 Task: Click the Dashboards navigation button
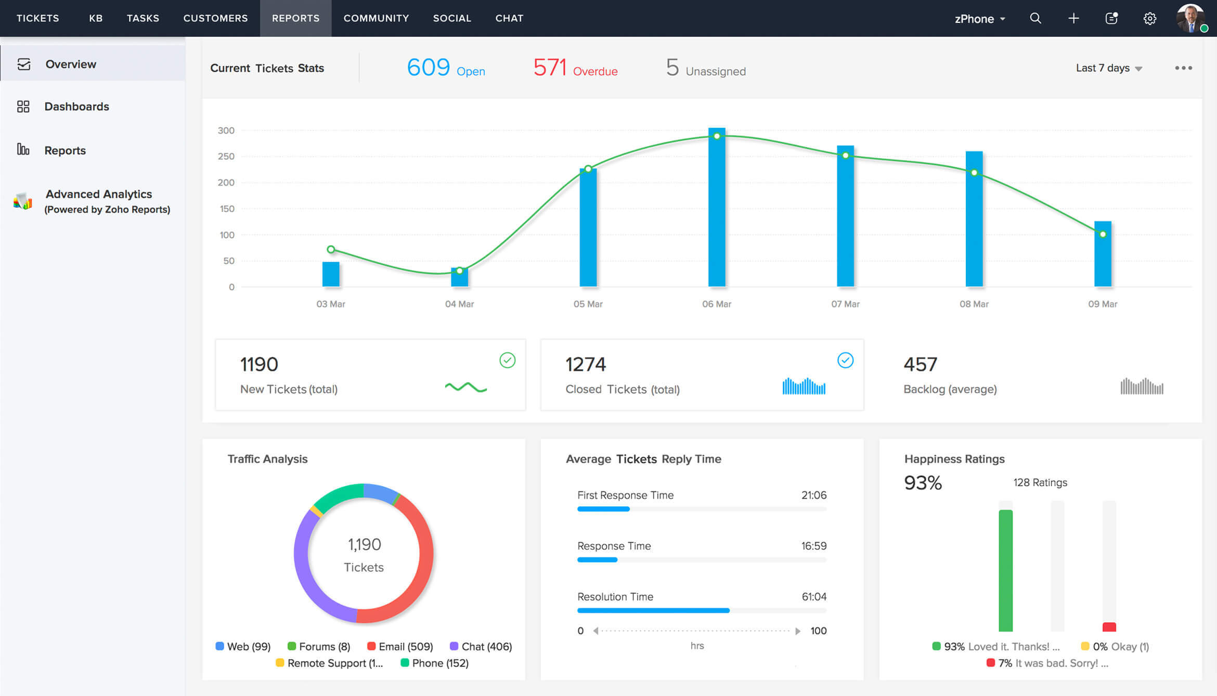coord(76,106)
